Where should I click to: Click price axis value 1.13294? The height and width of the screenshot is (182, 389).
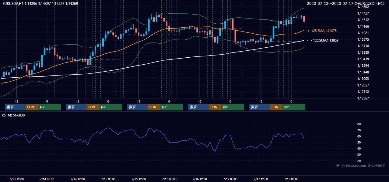363,66
